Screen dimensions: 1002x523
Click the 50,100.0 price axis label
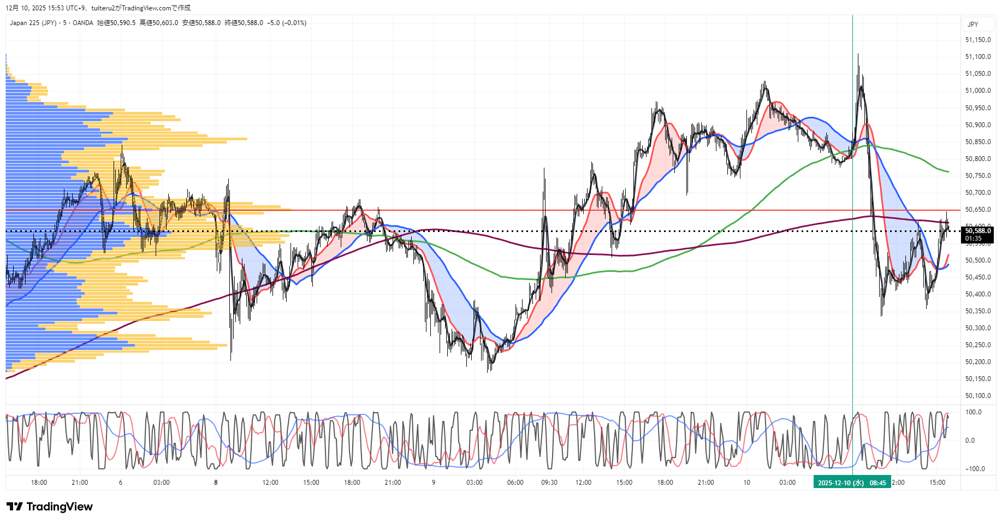[977, 396]
